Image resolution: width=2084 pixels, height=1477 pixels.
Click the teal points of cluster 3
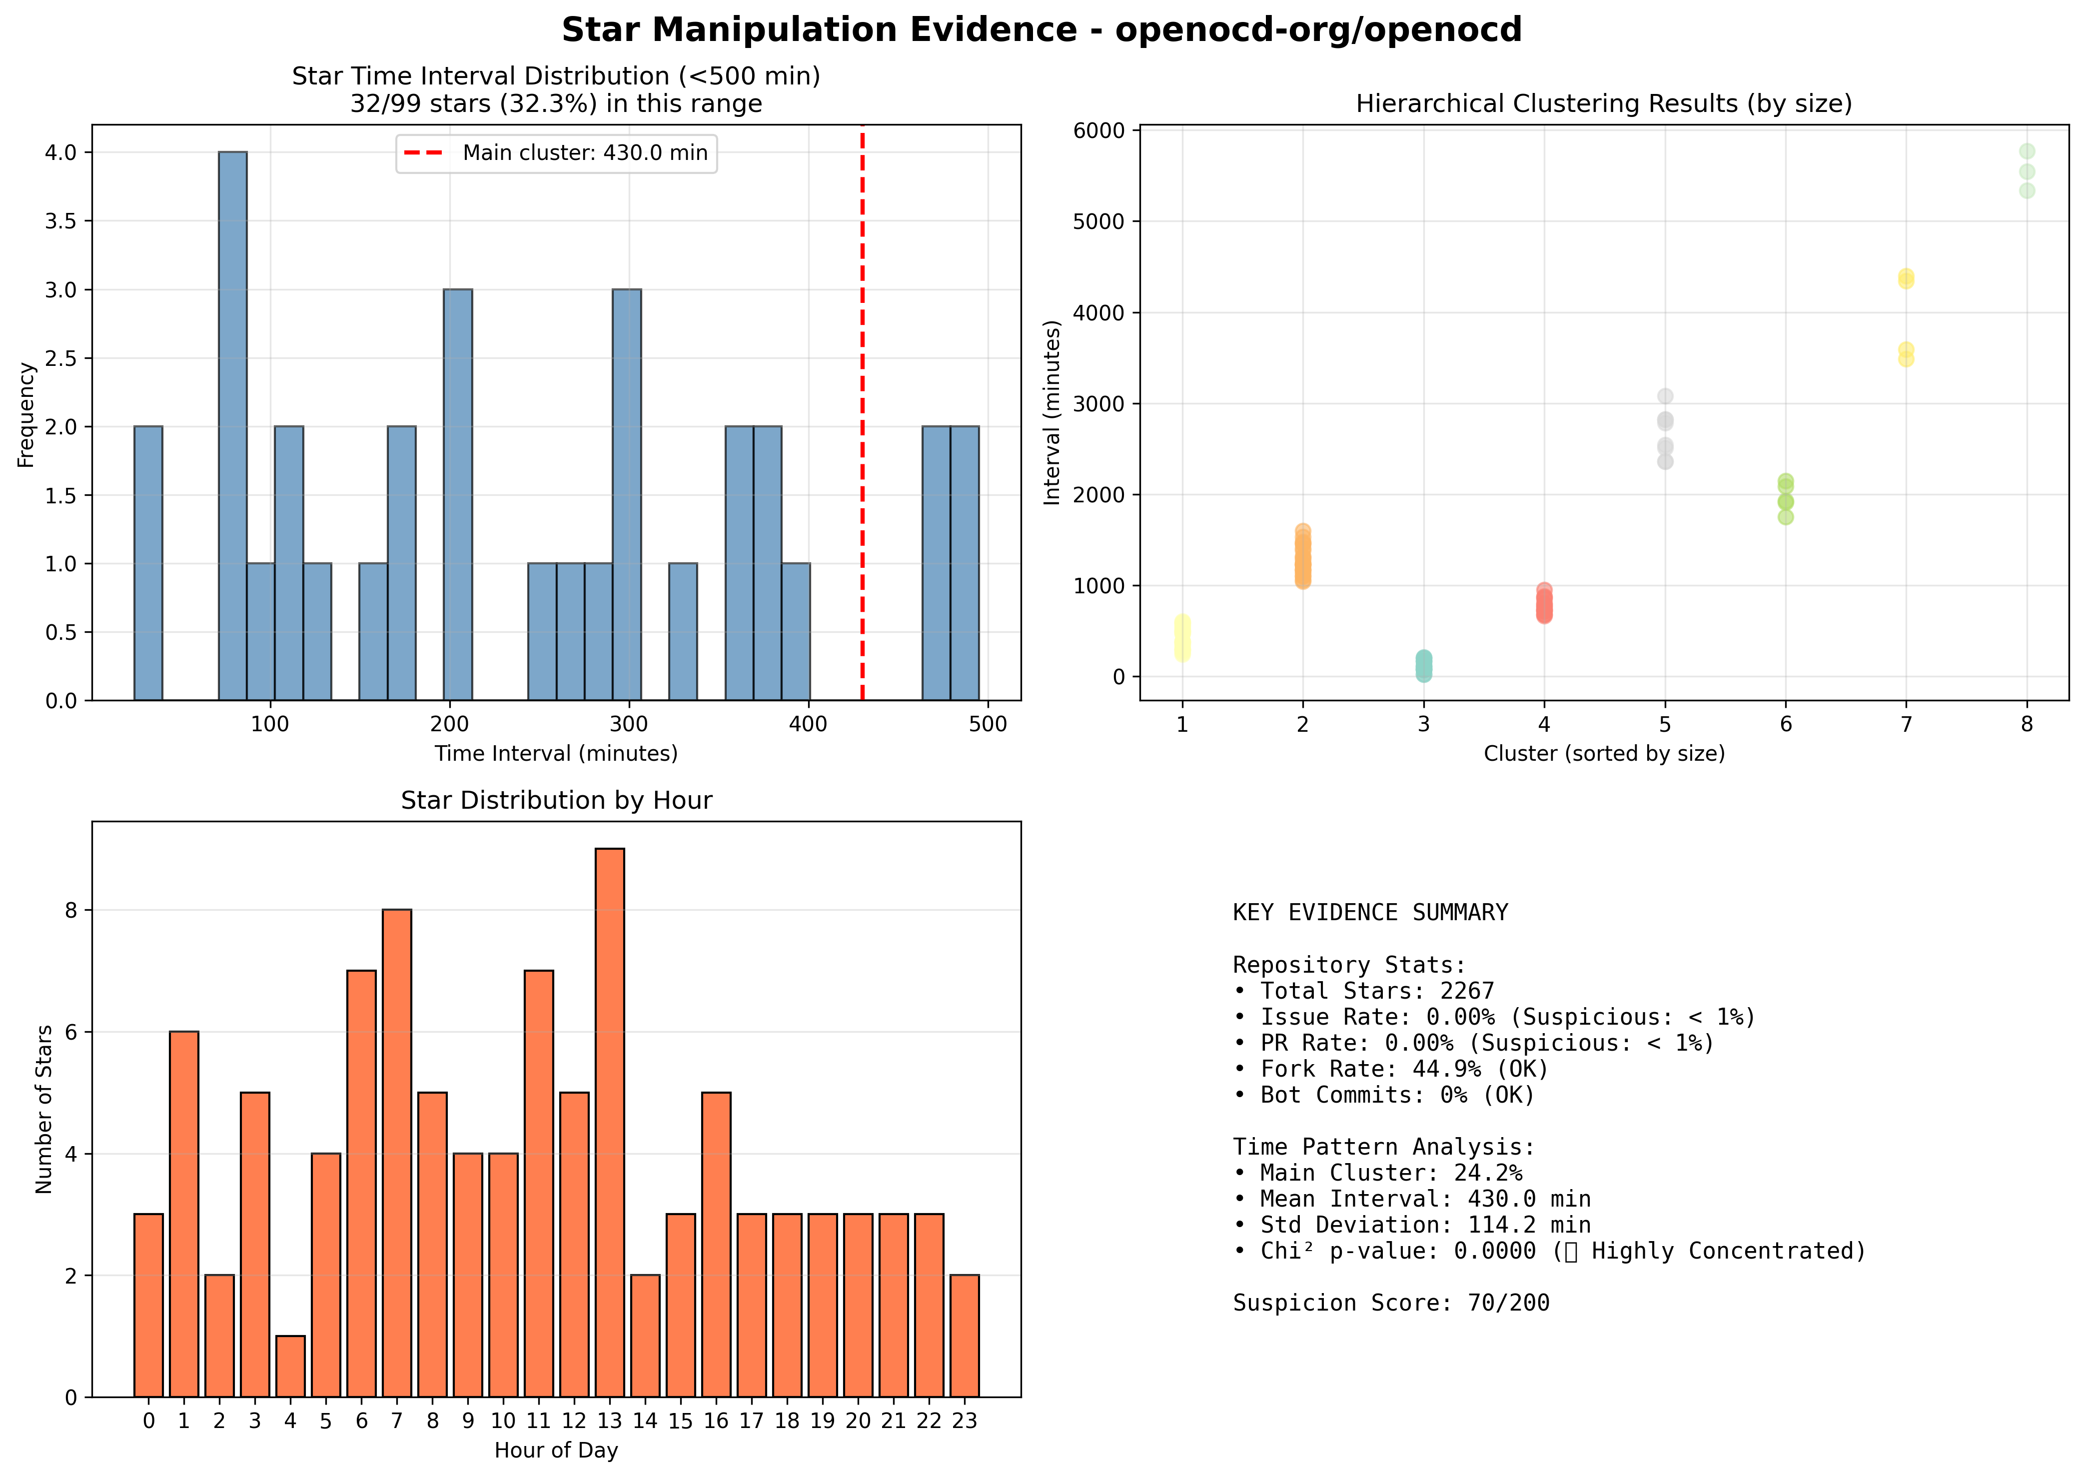coord(1424,666)
